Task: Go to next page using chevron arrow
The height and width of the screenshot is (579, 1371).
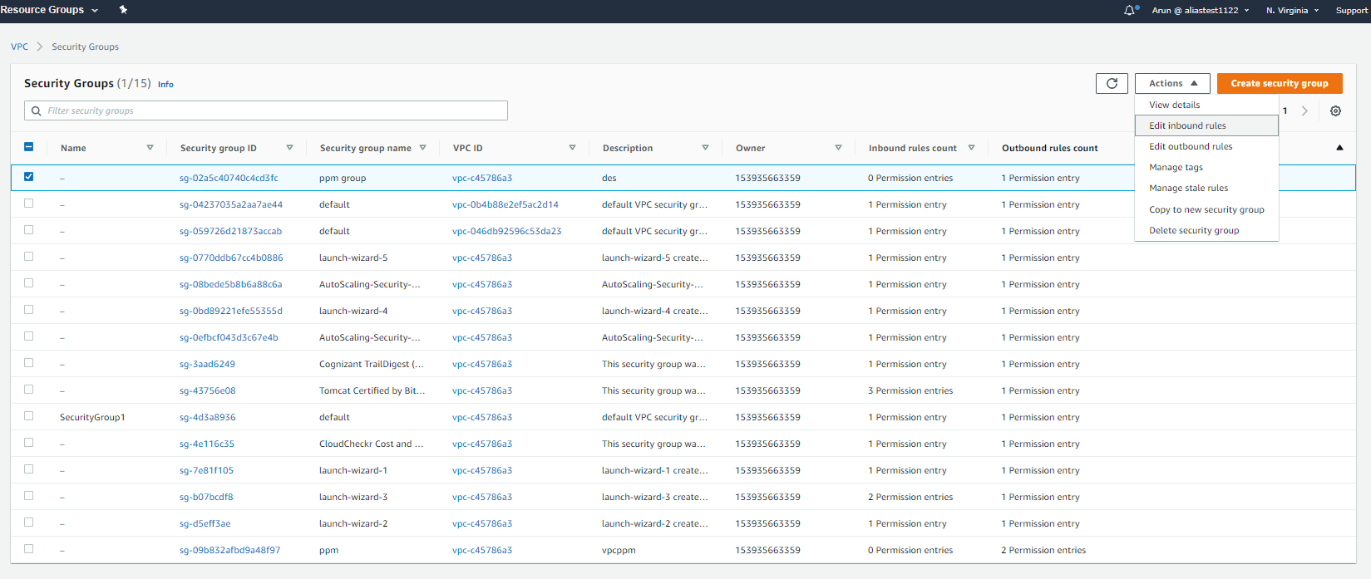Action: tap(1304, 111)
